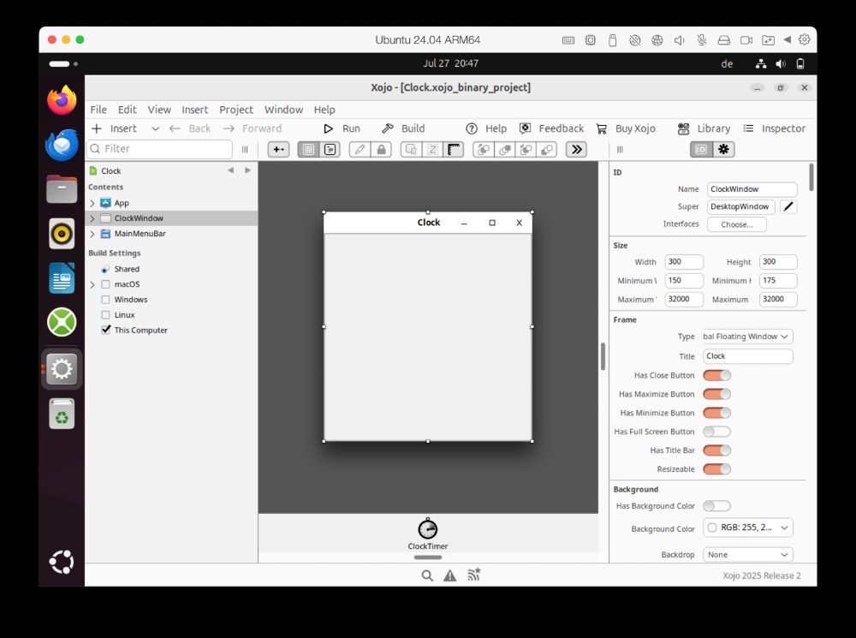Click the Name field with ClockWindow
Screen dimensions: 856x638
click(x=752, y=189)
